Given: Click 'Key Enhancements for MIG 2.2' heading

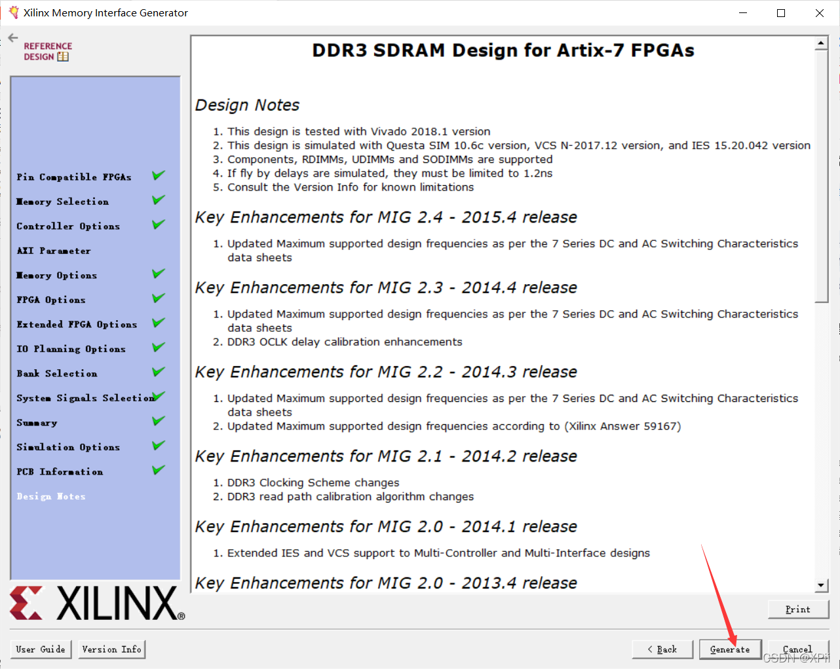Looking at the screenshot, I should (x=386, y=372).
